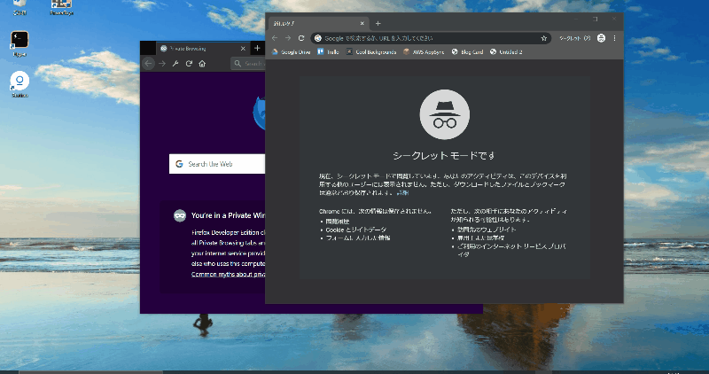Open Google Drive bookmark
This screenshot has height=374, width=709.
click(292, 52)
